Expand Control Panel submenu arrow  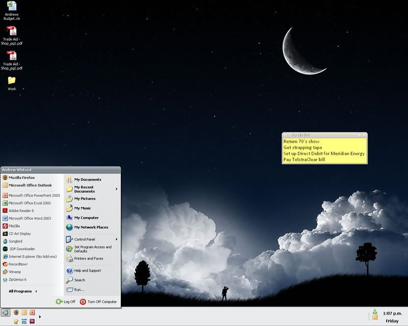pos(117,239)
